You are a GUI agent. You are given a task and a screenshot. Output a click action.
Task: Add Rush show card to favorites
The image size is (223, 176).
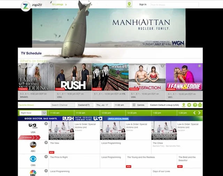89,66
